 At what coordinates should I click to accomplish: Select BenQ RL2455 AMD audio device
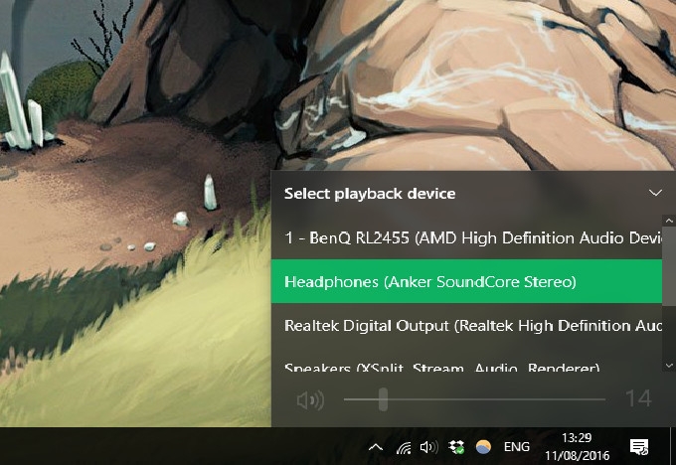pos(466,237)
